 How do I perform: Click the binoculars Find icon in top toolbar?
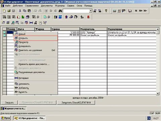click(60, 11)
